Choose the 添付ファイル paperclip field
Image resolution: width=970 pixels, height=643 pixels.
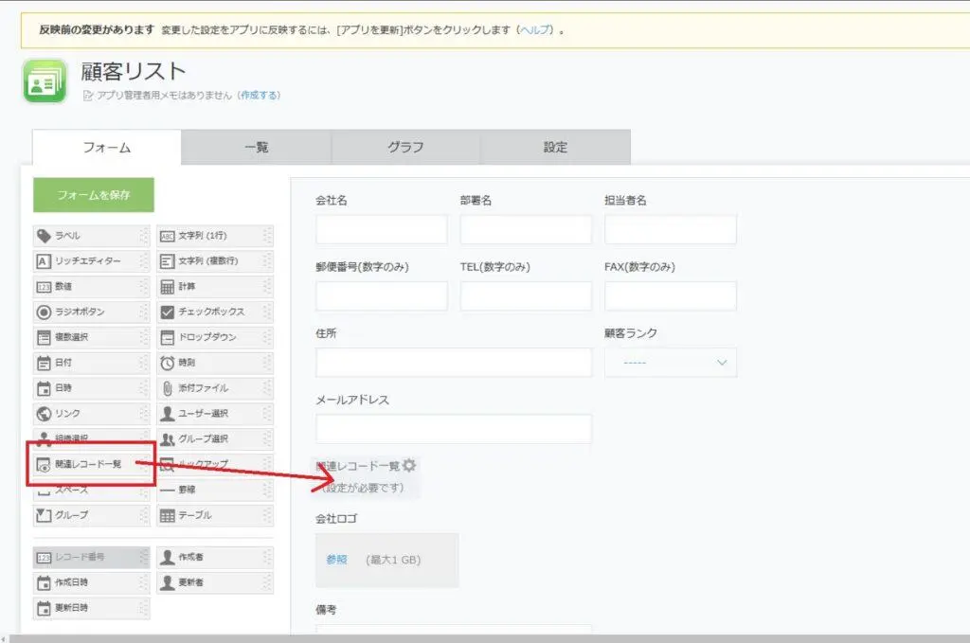tap(214, 387)
